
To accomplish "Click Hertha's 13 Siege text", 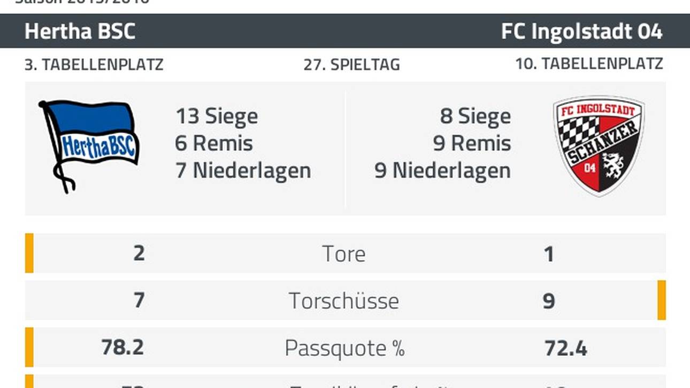I will coord(217,116).
